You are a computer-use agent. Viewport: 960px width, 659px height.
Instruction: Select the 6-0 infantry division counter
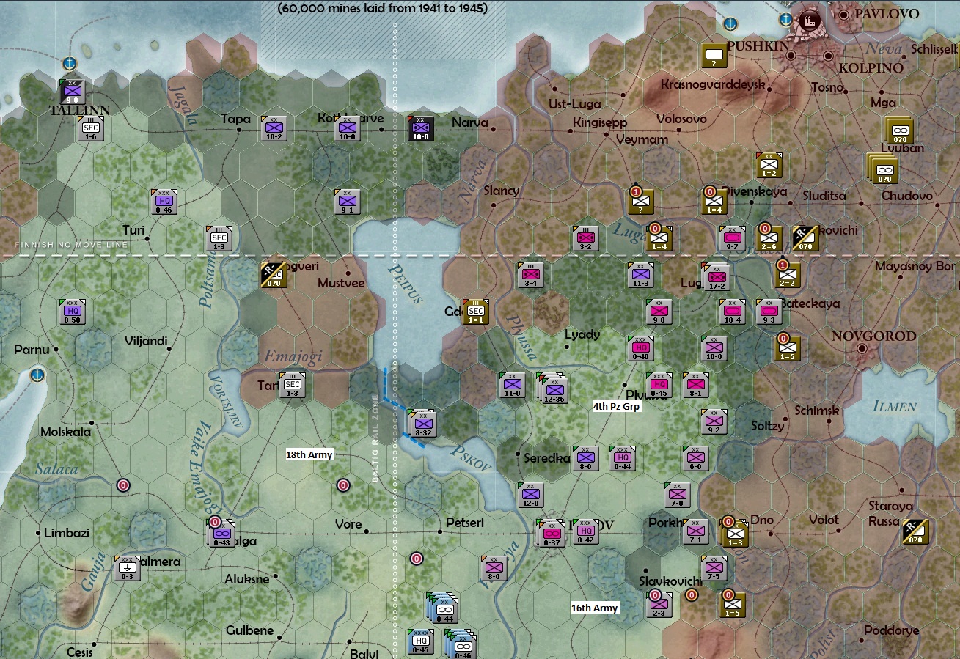[695, 458]
